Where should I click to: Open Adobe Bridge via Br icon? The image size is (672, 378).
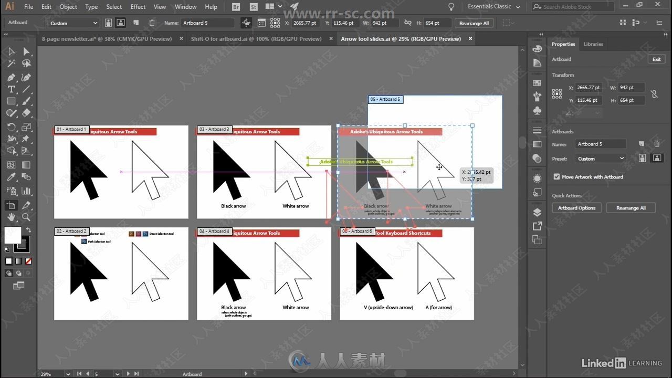236,7
